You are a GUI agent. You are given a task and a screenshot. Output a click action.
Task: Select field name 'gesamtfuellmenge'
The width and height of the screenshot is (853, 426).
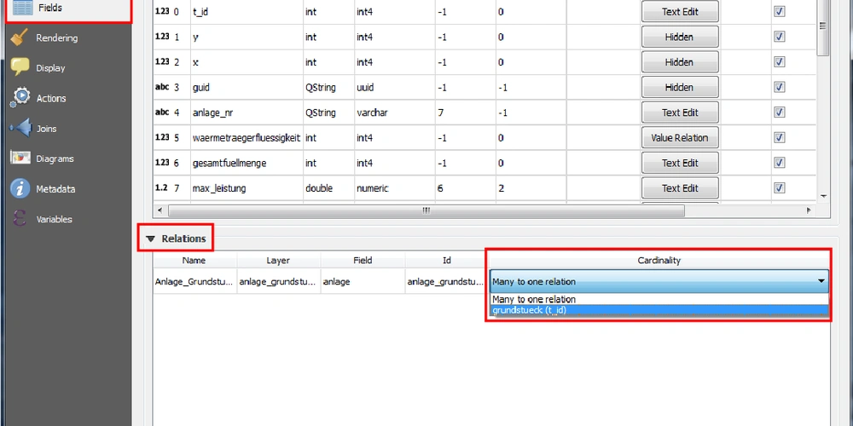pyautogui.click(x=247, y=163)
